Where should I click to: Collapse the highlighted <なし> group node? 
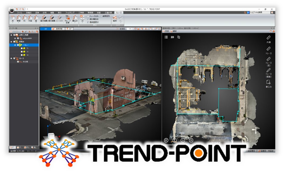[15, 45]
